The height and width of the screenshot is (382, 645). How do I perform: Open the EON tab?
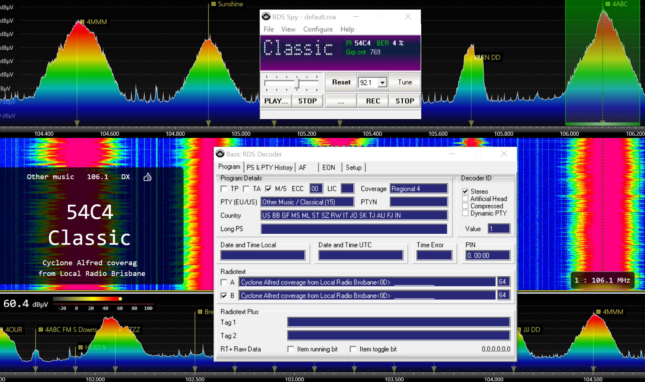(x=328, y=167)
